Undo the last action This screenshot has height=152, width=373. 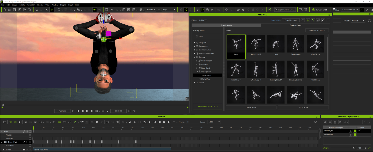[x=37, y=10]
